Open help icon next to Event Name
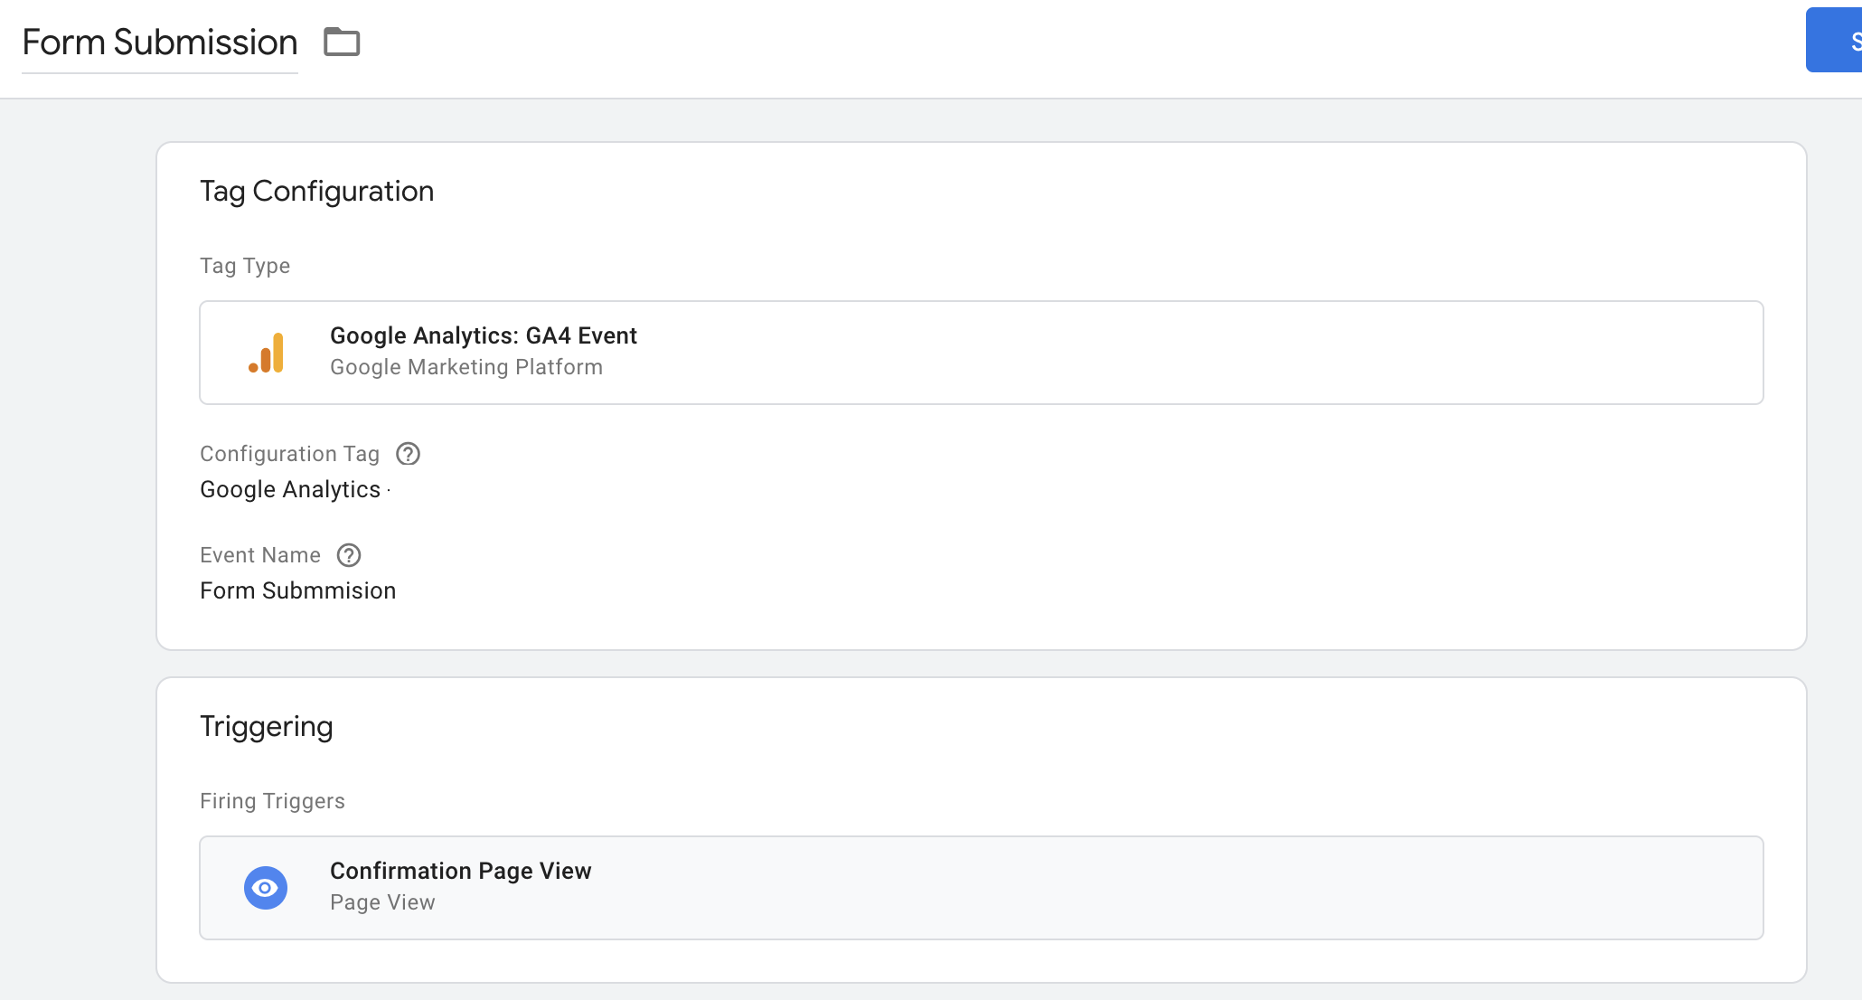Viewport: 1862px width, 1000px height. coord(349,555)
